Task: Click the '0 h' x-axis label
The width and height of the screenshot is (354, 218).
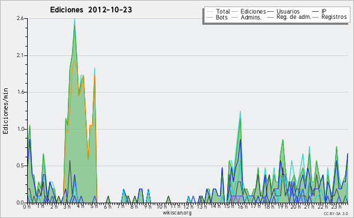Action: 27,206
